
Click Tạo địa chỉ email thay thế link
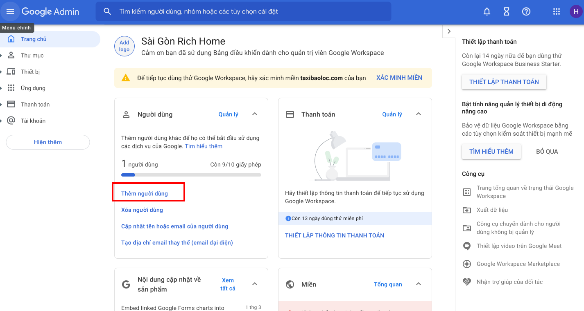click(177, 243)
